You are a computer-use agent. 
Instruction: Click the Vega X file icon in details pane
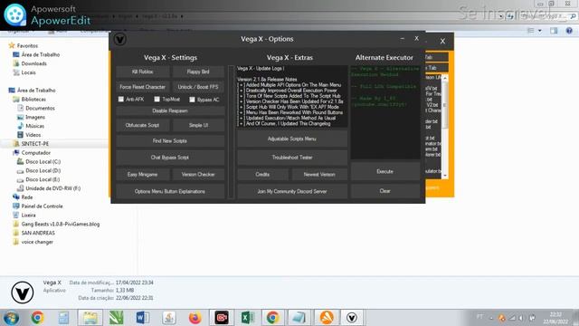(x=22, y=292)
